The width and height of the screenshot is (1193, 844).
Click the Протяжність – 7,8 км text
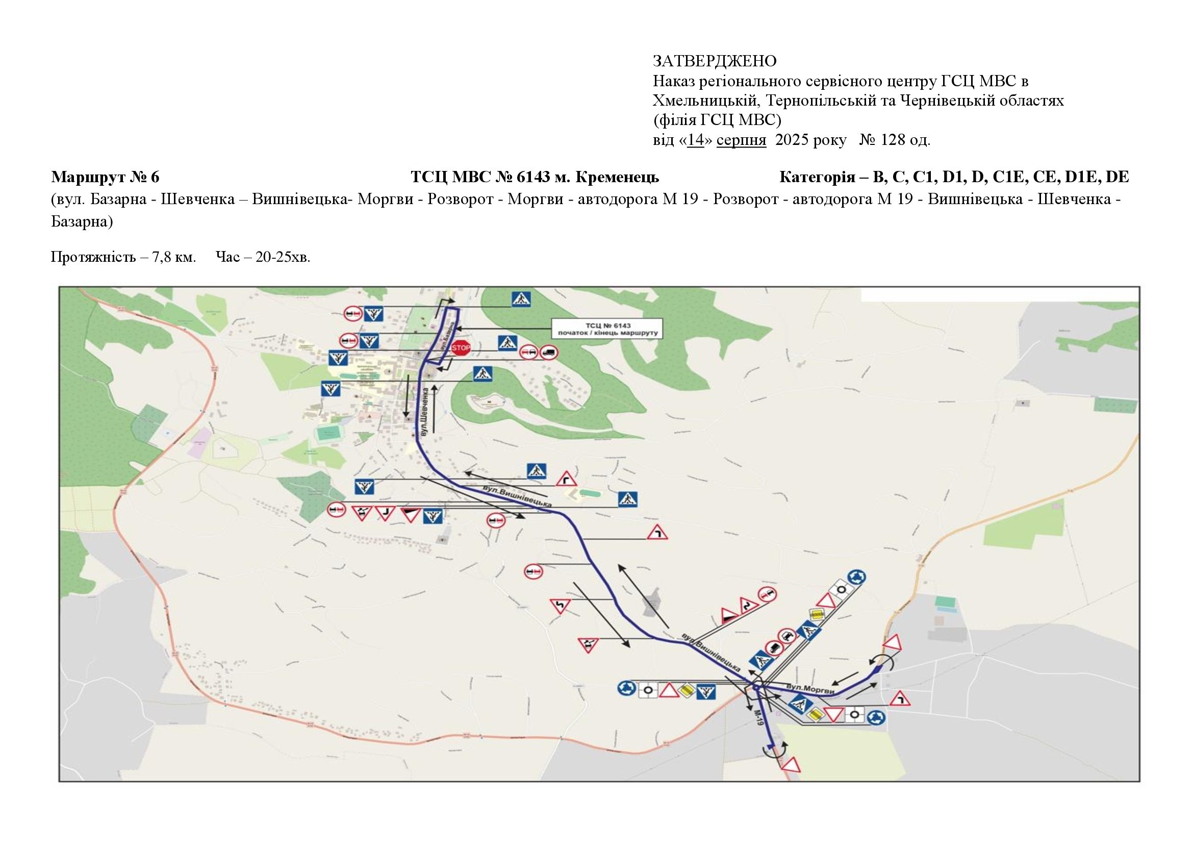pyautogui.click(x=123, y=257)
